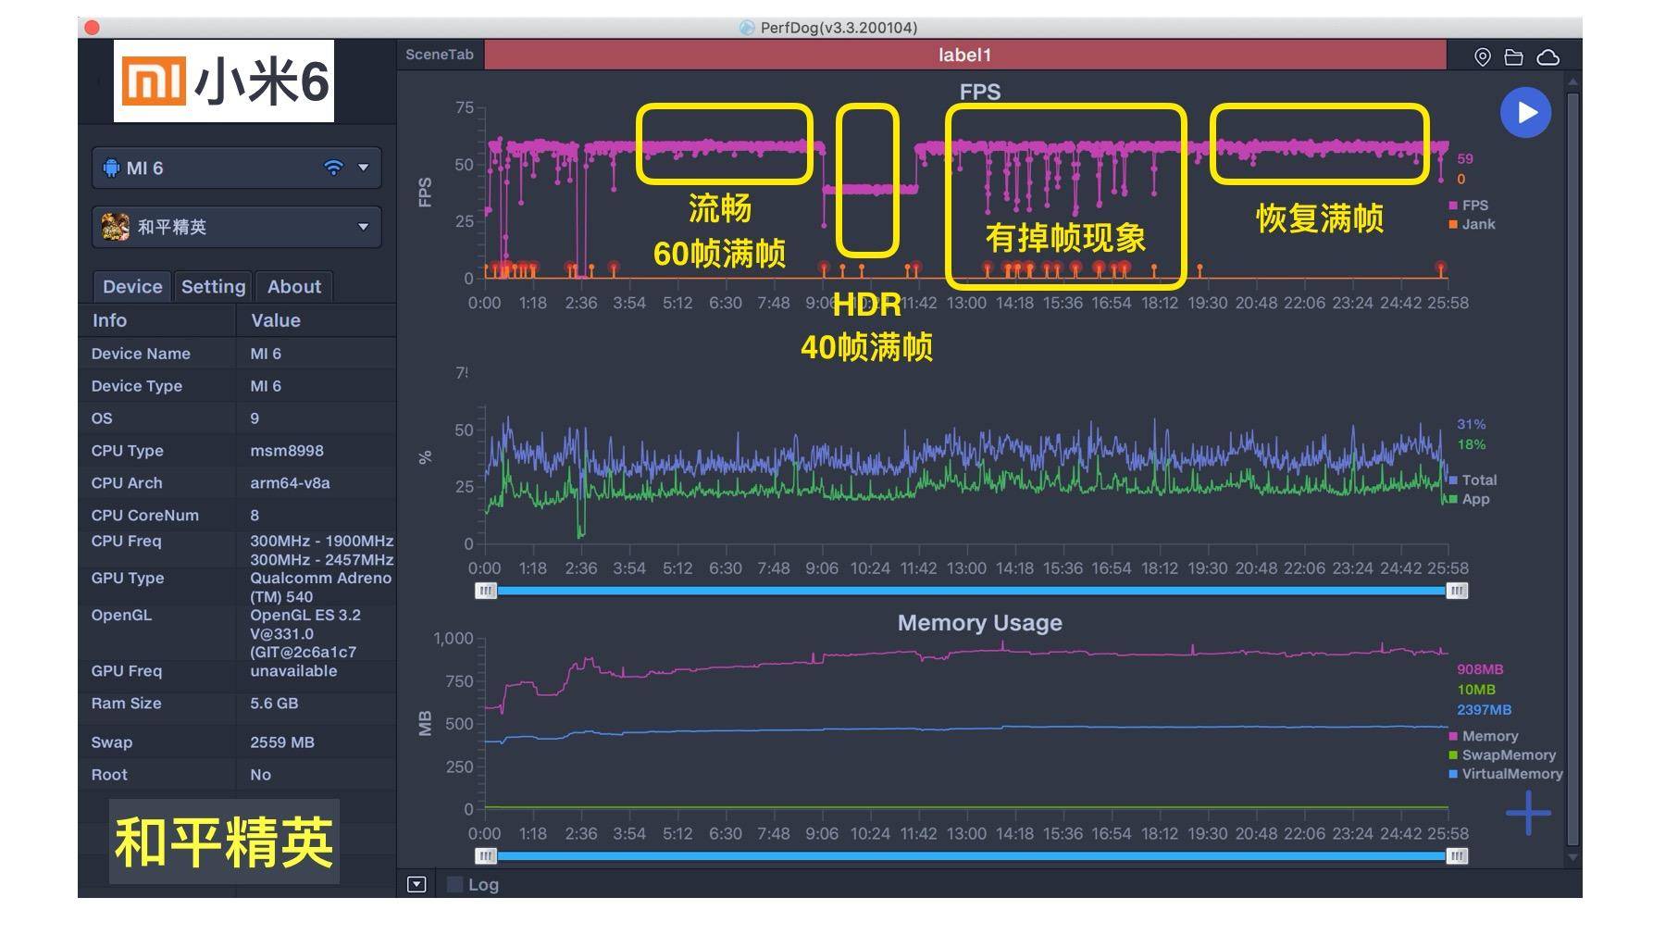Toggle the SwapMemory legend series

pos(1508,754)
